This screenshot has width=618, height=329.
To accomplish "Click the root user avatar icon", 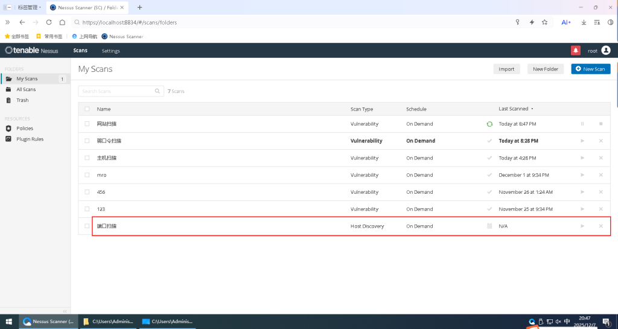I will (606, 51).
